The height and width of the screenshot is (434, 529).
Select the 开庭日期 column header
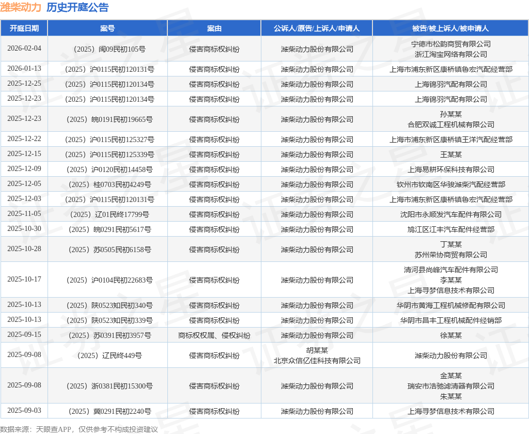click(x=24, y=28)
